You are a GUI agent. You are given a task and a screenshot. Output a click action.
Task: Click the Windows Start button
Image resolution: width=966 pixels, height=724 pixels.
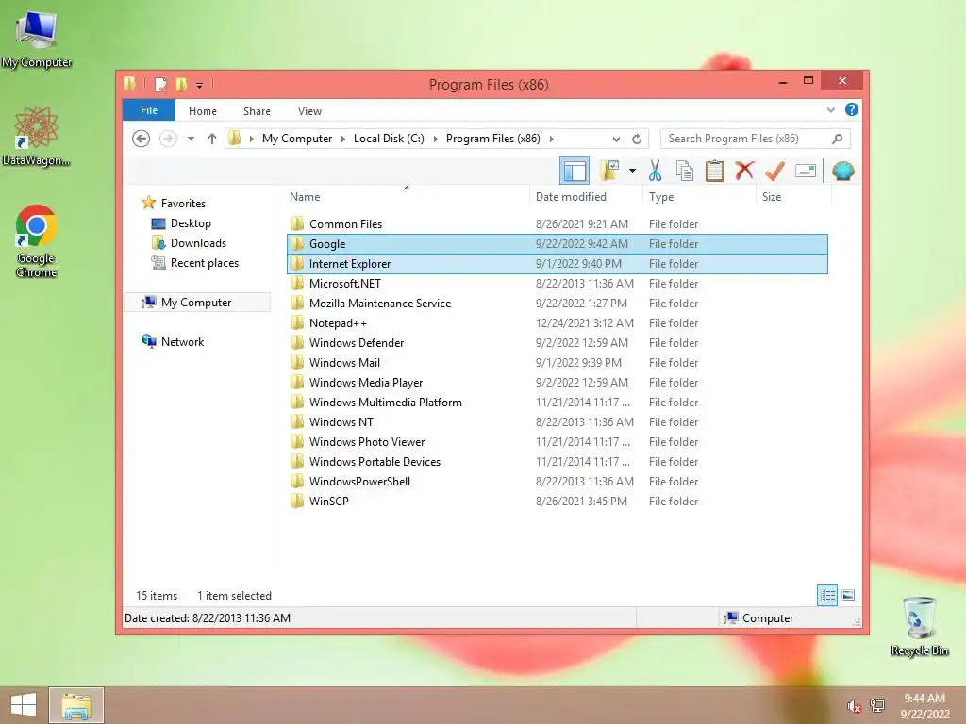(24, 705)
